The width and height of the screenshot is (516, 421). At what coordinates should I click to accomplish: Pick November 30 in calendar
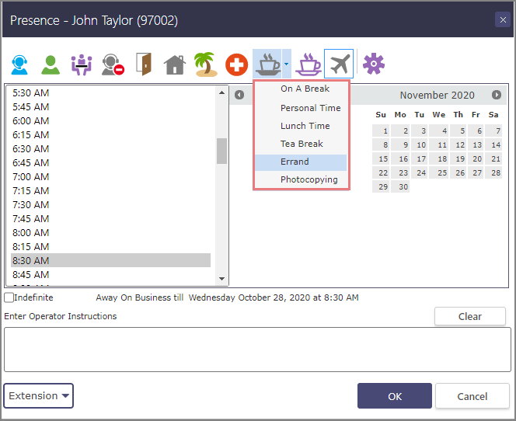[x=400, y=186]
